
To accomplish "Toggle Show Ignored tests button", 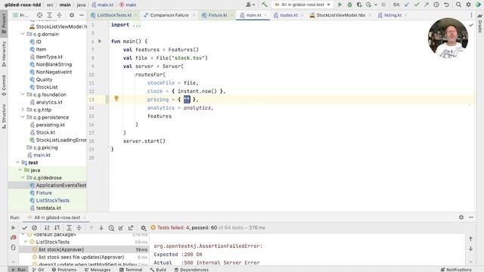I will click(x=34, y=228).
